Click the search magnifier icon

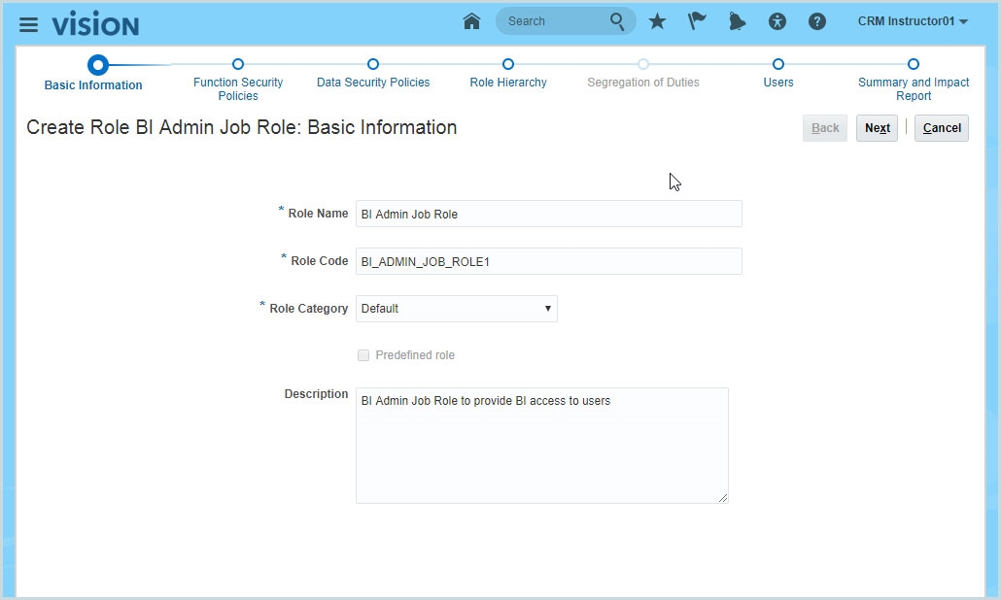618,21
